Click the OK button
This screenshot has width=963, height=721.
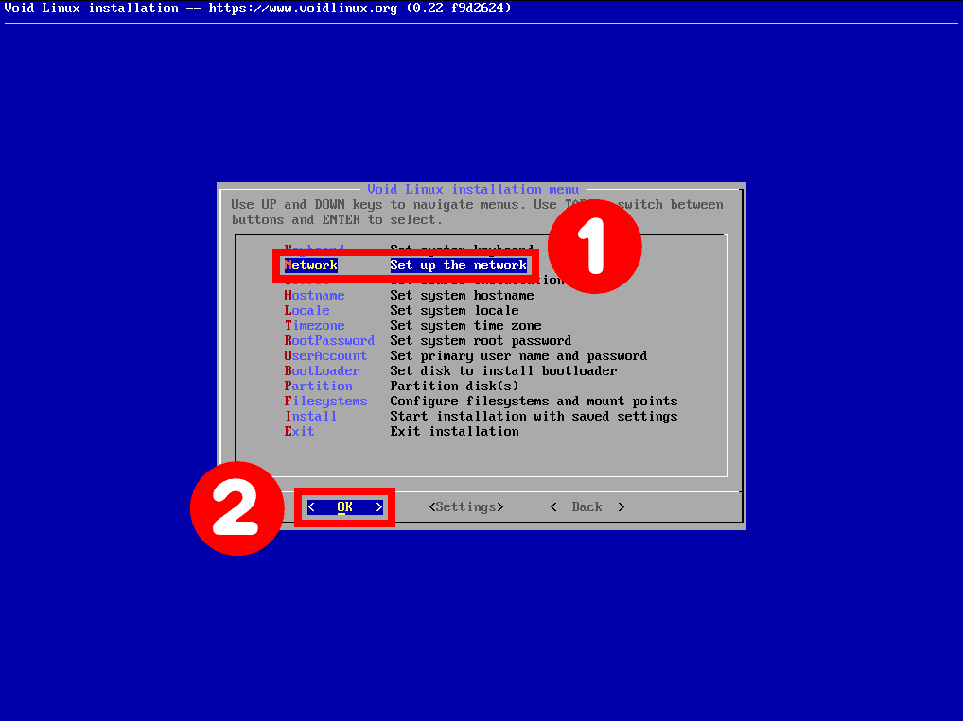[x=344, y=506]
